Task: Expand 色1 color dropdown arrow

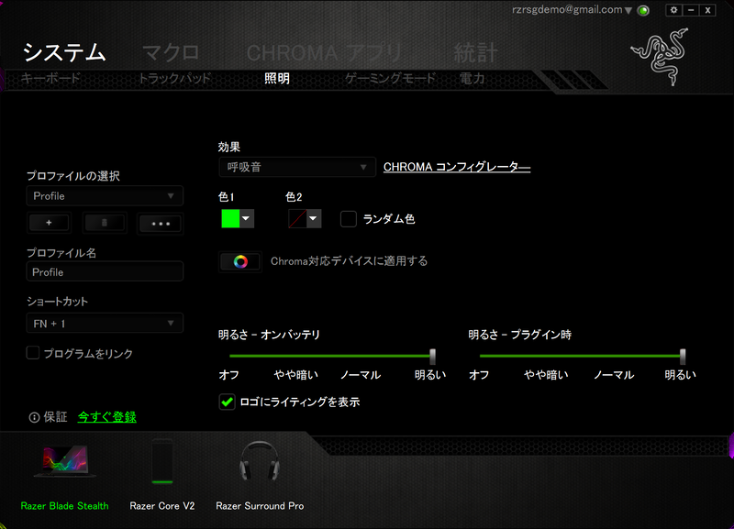Action: pos(247,218)
